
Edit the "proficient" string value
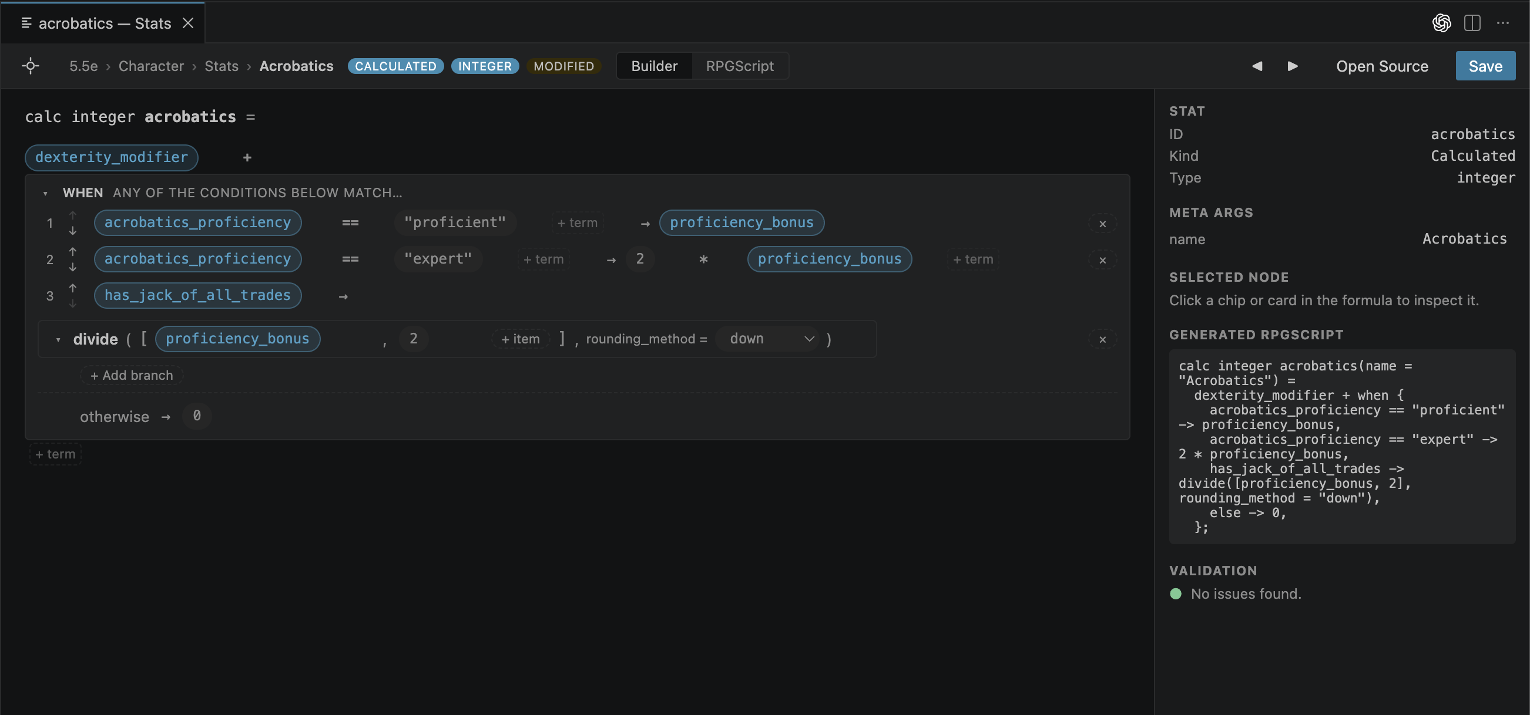pyautogui.click(x=455, y=222)
